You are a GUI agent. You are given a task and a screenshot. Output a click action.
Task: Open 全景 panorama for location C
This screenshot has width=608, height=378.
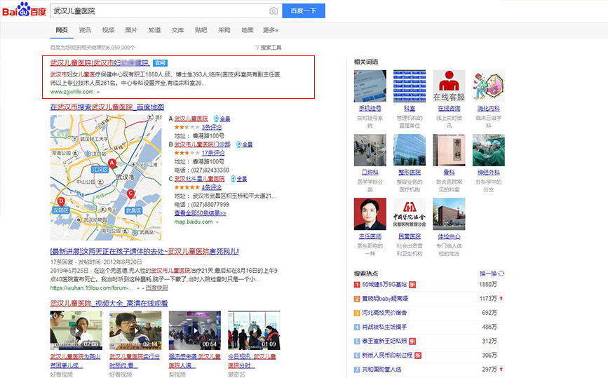point(239,179)
